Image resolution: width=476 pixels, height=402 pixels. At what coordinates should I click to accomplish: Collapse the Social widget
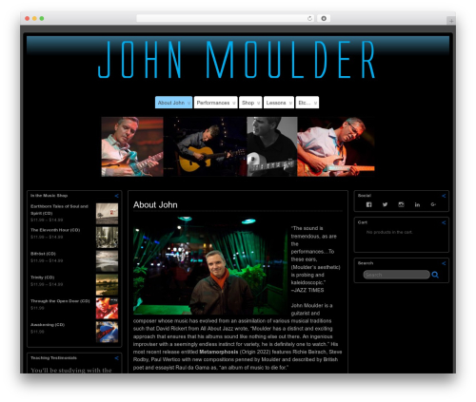click(x=444, y=196)
